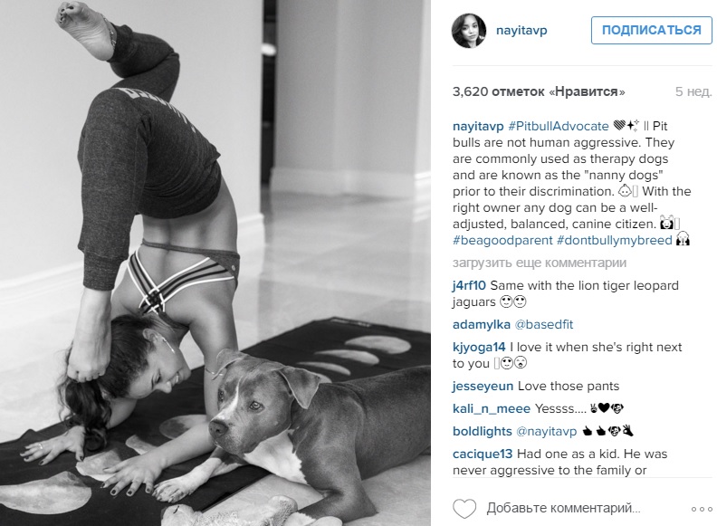Open the #PitbullAdvocate hashtag
The height and width of the screenshot is (526, 717).
coord(559,126)
